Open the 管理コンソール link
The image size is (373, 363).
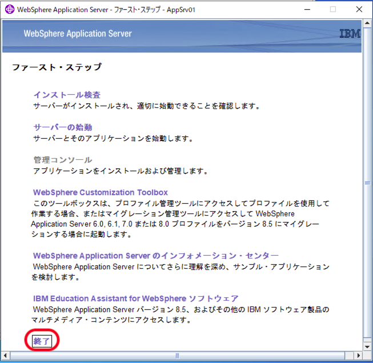click(63, 160)
